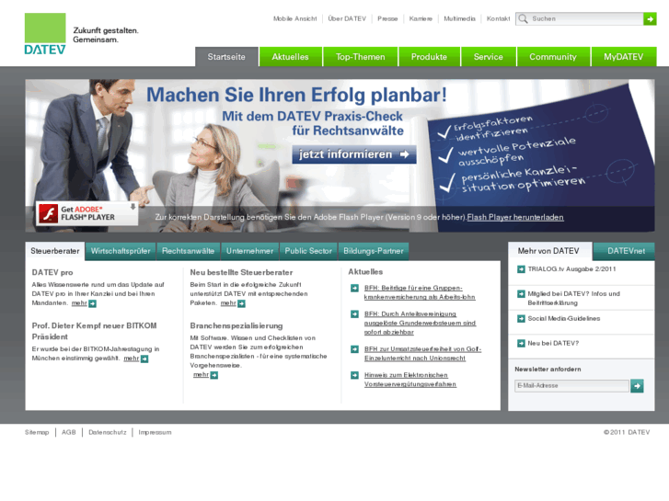Click arrow icon after Neu bestellte Steuerberater mehr
Image resolution: width=669 pixels, height=501 pixels.
(241, 303)
